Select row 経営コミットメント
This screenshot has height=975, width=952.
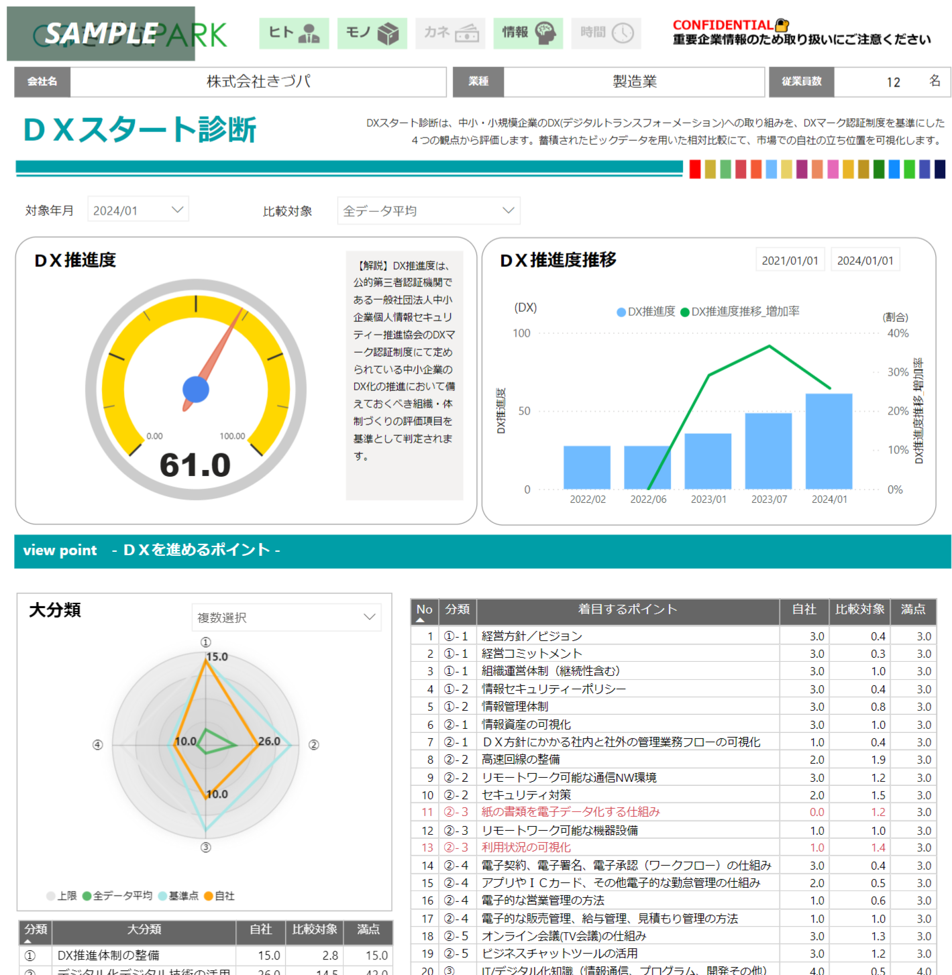coord(674,654)
